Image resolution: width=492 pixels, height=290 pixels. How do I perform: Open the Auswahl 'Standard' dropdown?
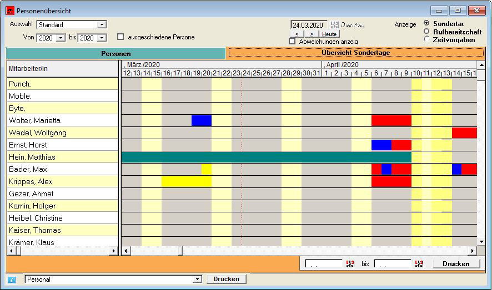click(x=102, y=25)
